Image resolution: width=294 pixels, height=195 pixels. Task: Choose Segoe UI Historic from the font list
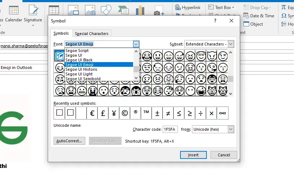tap(99, 69)
